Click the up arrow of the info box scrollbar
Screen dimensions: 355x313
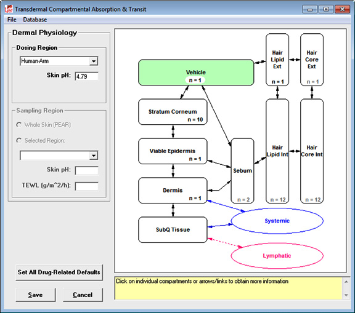pyautogui.click(x=346, y=282)
